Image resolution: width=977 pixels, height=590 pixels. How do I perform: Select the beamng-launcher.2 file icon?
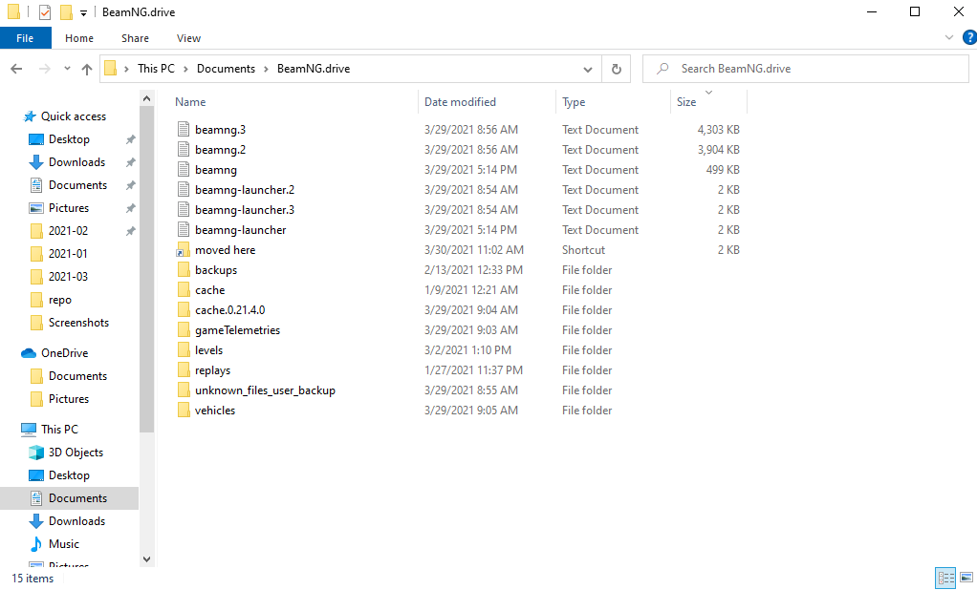[x=184, y=189]
